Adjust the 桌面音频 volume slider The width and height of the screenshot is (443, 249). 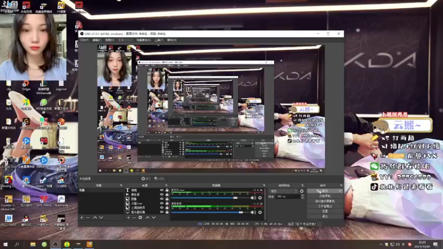(210, 212)
